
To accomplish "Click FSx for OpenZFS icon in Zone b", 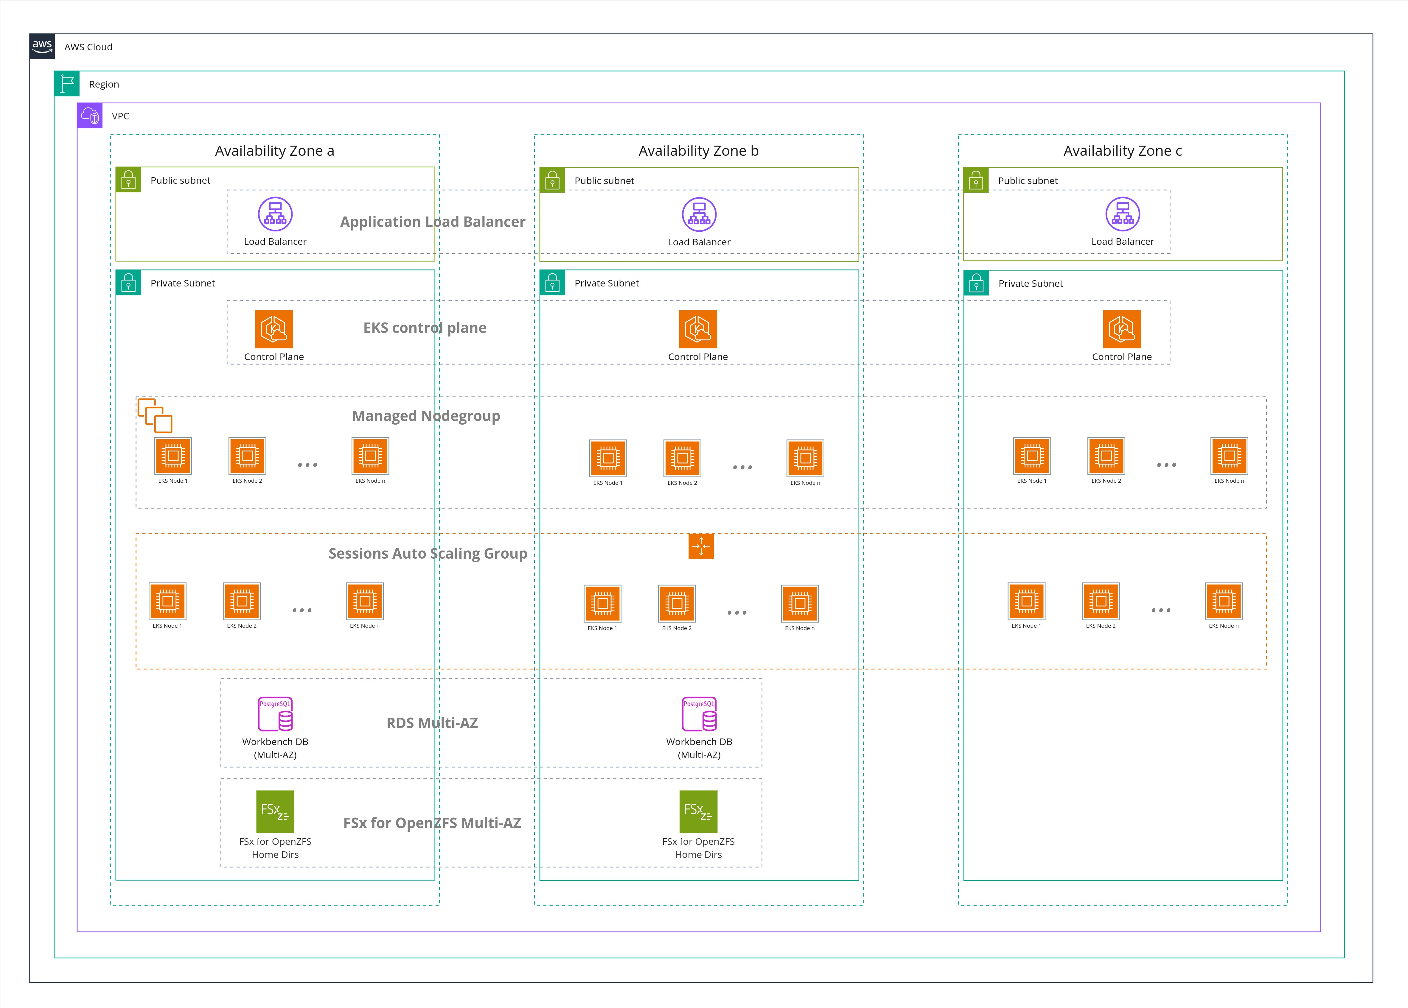I will pos(698,811).
